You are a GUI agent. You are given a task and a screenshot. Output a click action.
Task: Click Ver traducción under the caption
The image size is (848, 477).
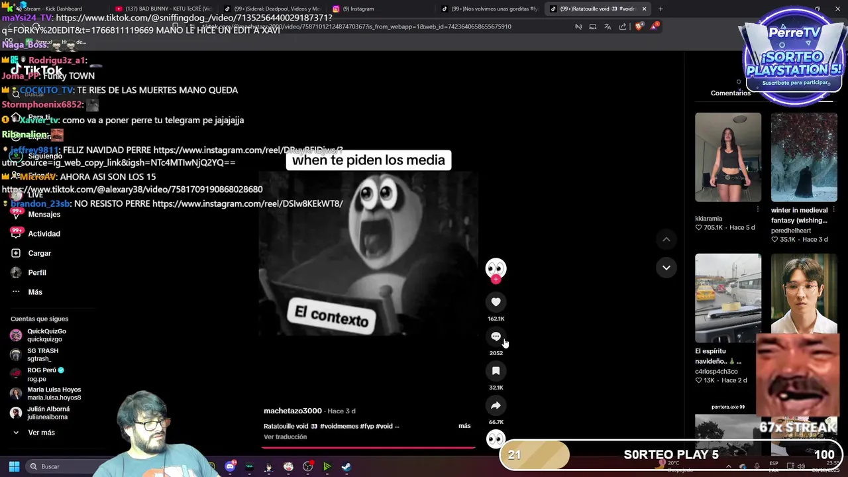(285, 437)
